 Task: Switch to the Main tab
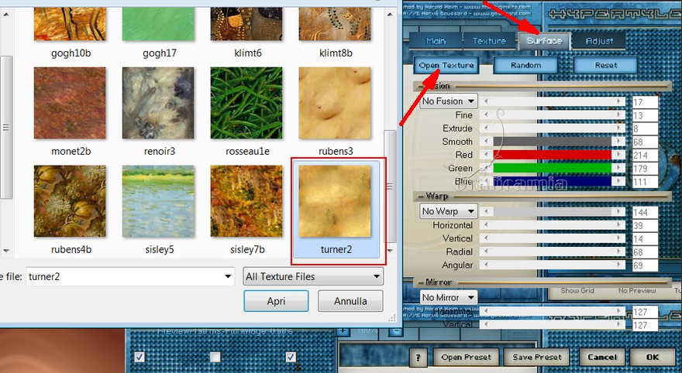tap(436, 41)
